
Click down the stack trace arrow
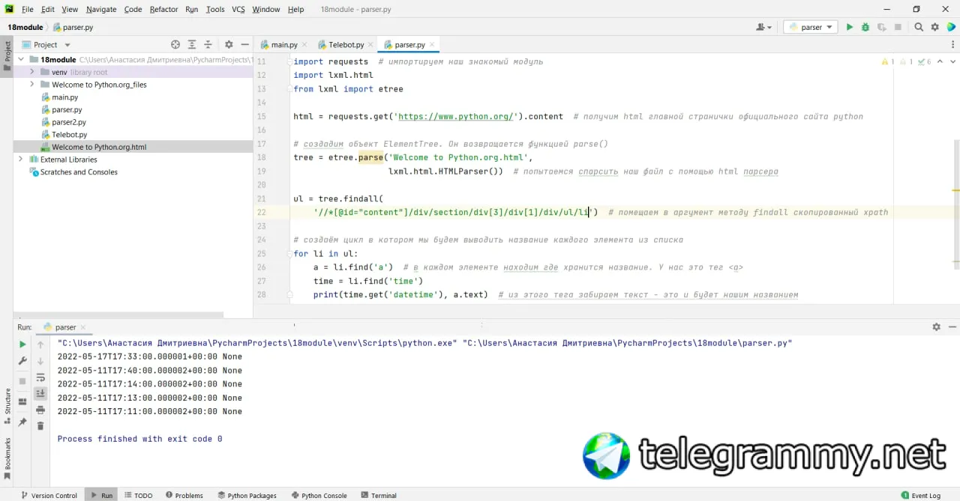click(x=40, y=361)
